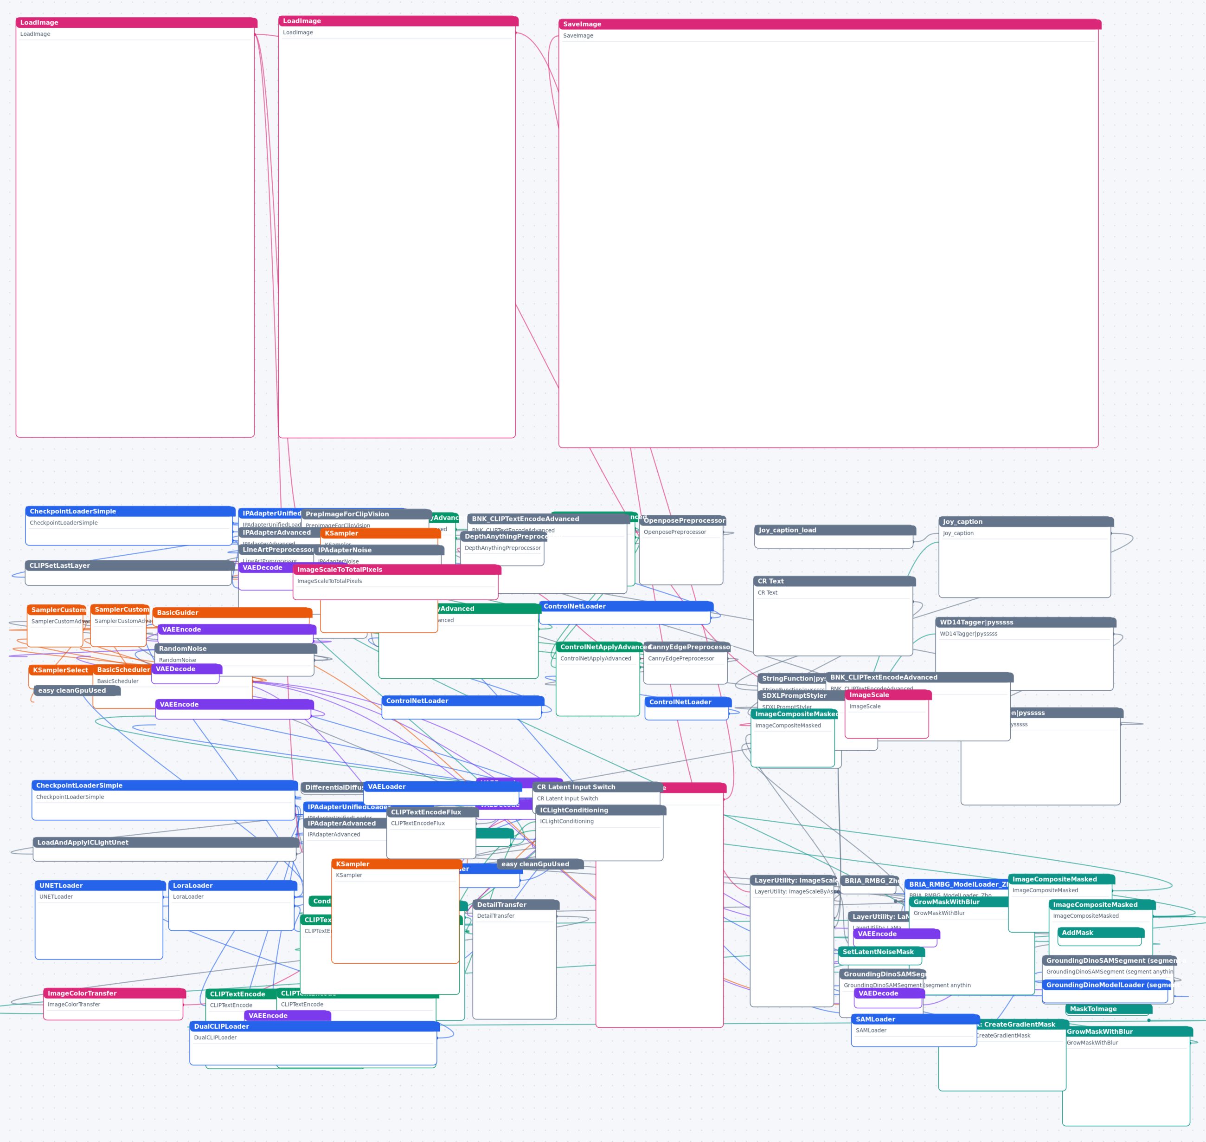Click the OpenposePreprocessor node title

683,520
